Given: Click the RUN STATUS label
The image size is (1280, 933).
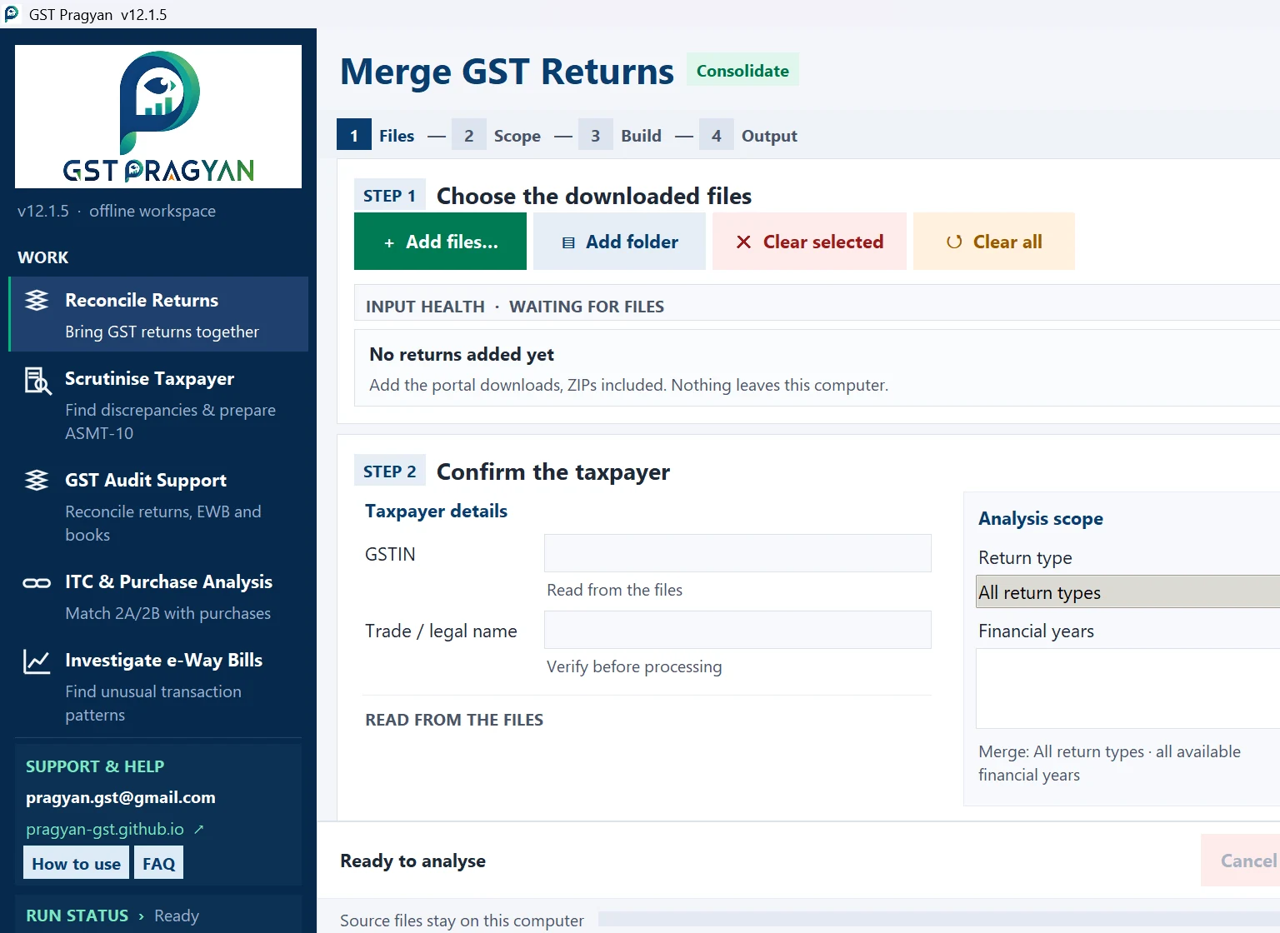Looking at the screenshot, I should [x=77, y=916].
